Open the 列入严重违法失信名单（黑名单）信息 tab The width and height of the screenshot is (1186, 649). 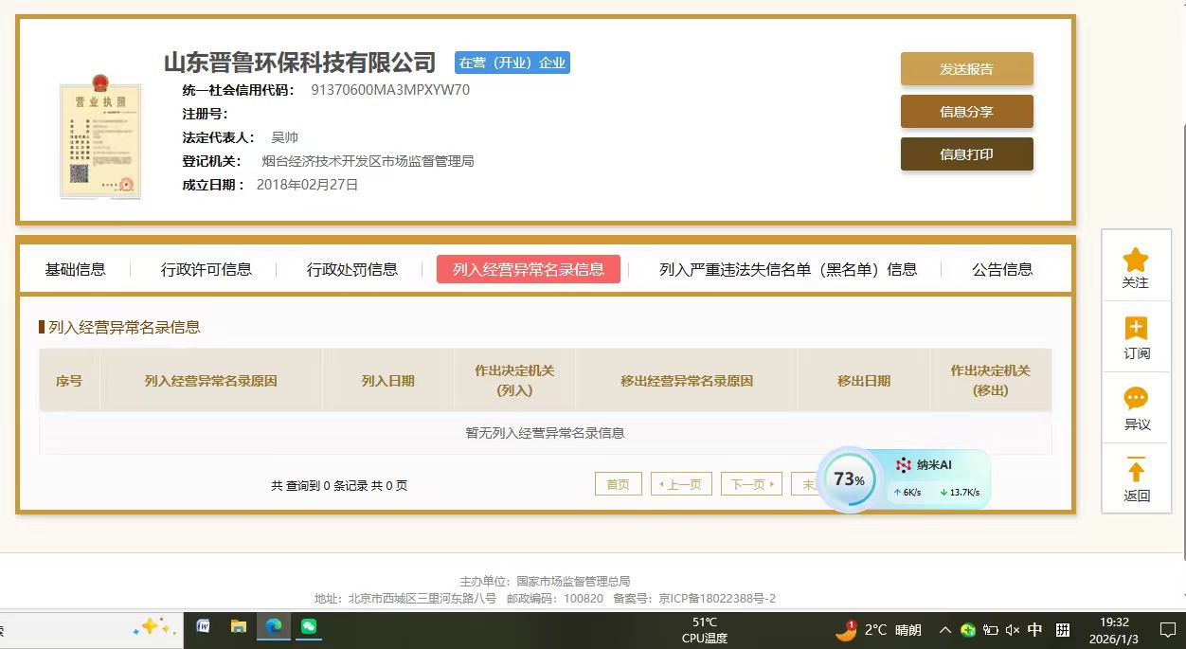(788, 269)
